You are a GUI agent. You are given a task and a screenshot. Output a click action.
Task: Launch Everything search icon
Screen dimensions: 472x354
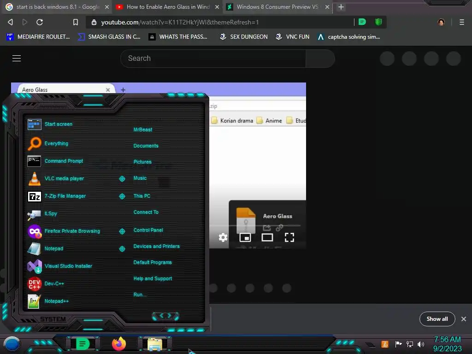(x=34, y=144)
